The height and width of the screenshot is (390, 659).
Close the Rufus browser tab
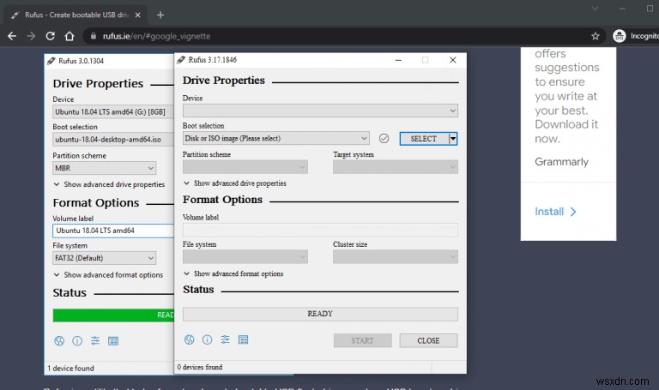pyautogui.click(x=137, y=15)
